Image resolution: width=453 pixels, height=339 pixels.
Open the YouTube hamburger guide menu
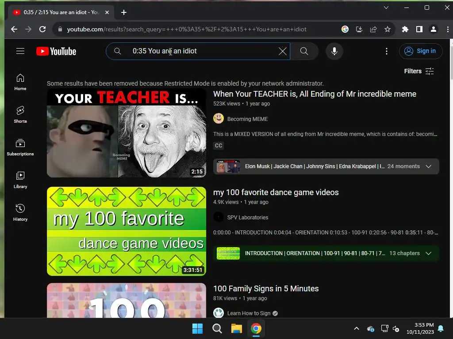(20, 51)
